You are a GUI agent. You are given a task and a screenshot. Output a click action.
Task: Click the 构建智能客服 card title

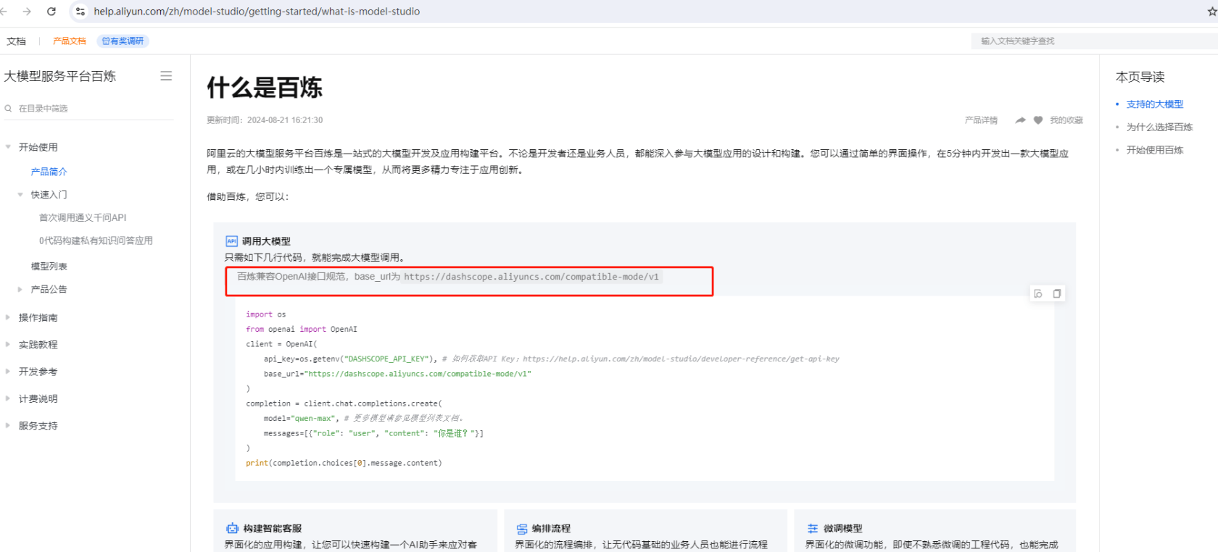click(273, 529)
